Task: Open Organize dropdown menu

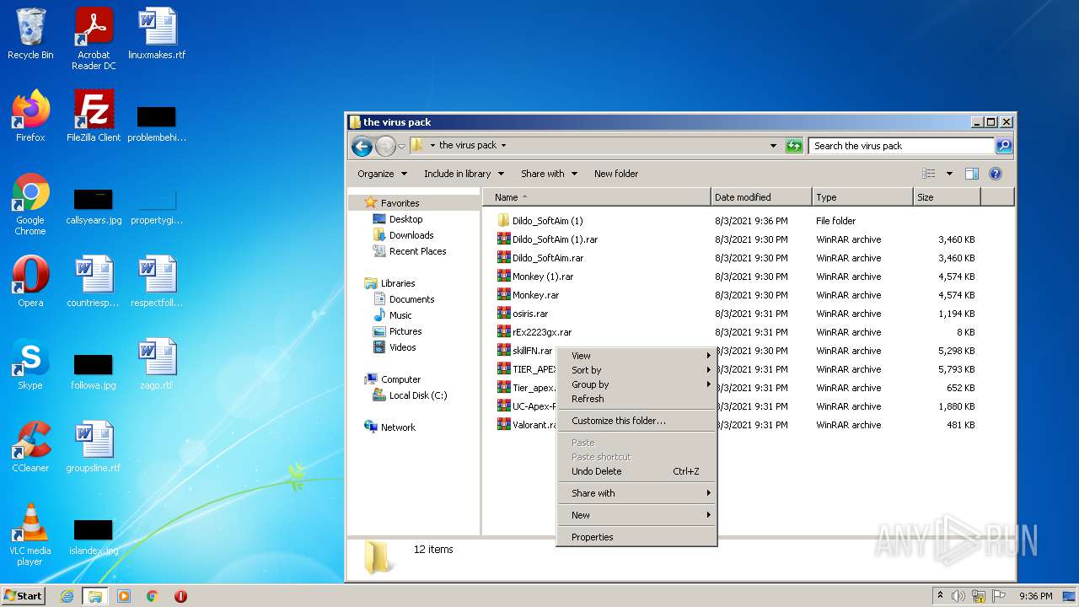Action: point(382,174)
